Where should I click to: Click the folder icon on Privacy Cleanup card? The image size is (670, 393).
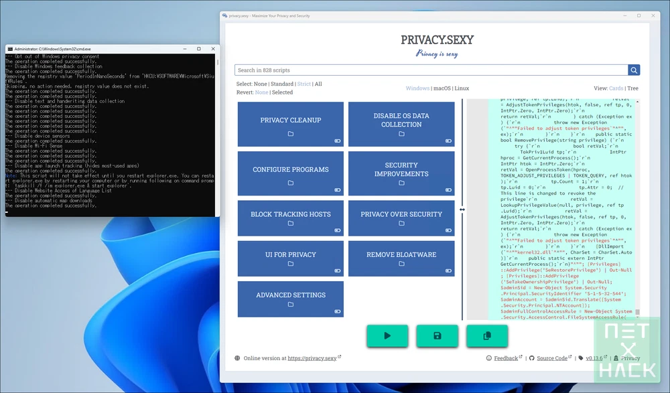(x=291, y=134)
